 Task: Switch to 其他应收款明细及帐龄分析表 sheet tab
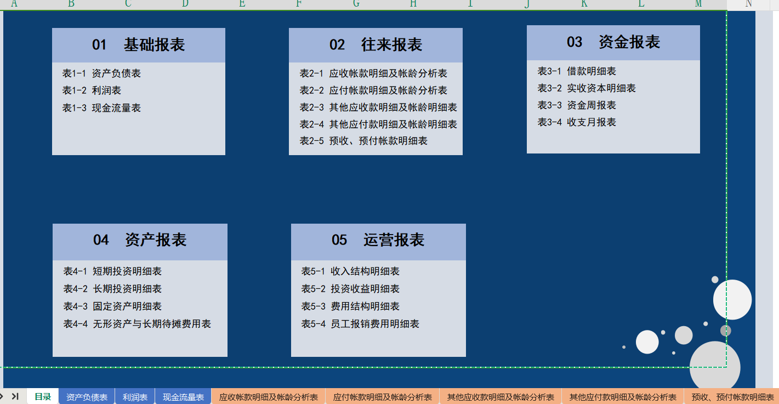(x=501, y=397)
